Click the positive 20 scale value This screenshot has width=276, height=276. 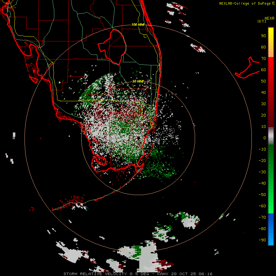(263, 115)
